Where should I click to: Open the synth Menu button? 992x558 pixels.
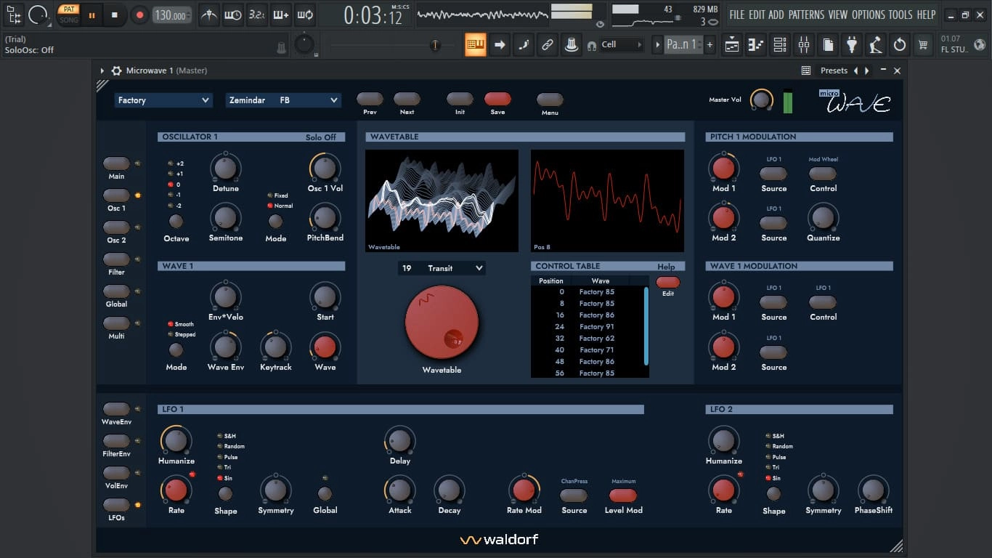[x=550, y=99]
